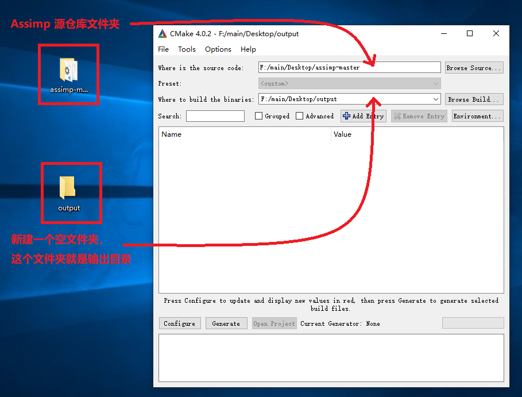Viewport: 522px width, 397px height.
Task: Click the 'Current Generator: None' label
Action: click(x=340, y=323)
